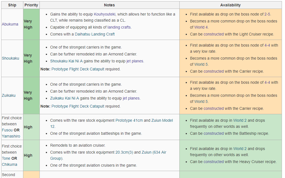
Task: Click the Priority column header
Action: pos(31,5)
